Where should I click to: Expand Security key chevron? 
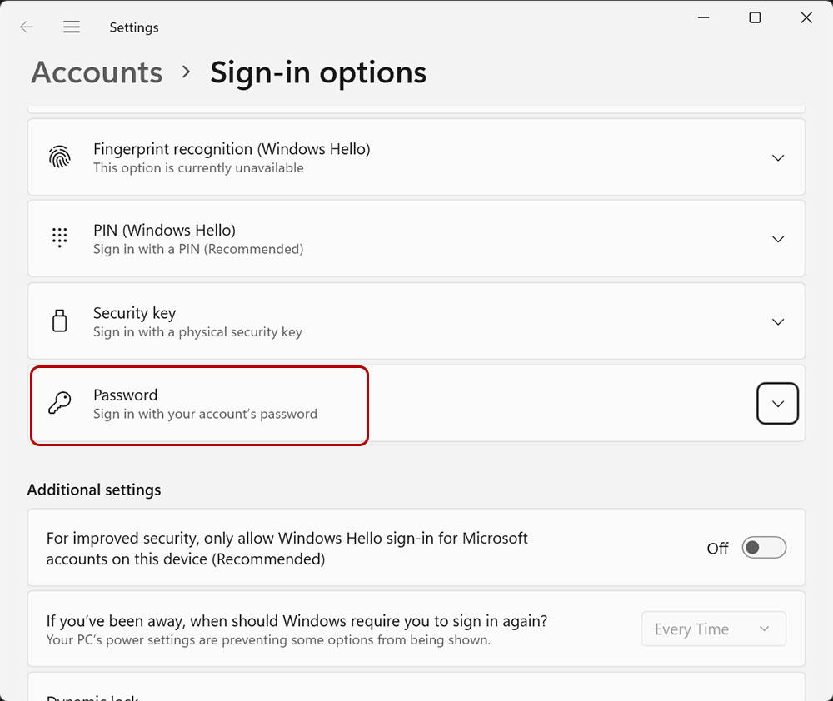pos(778,322)
